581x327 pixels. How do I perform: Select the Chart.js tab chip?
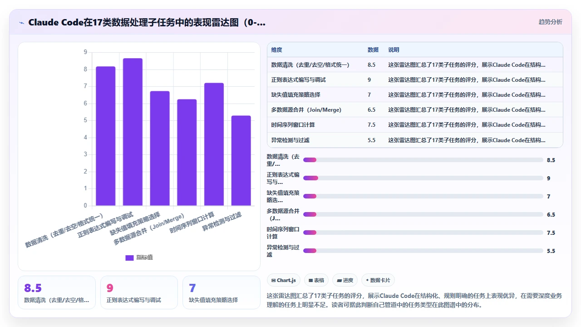tap(284, 280)
